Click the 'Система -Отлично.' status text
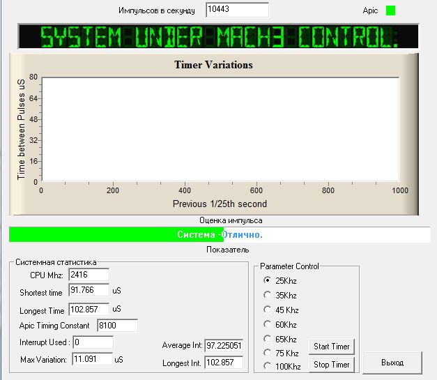Screen dimensions: 437x380 pyautogui.click(x=220, y=234)
